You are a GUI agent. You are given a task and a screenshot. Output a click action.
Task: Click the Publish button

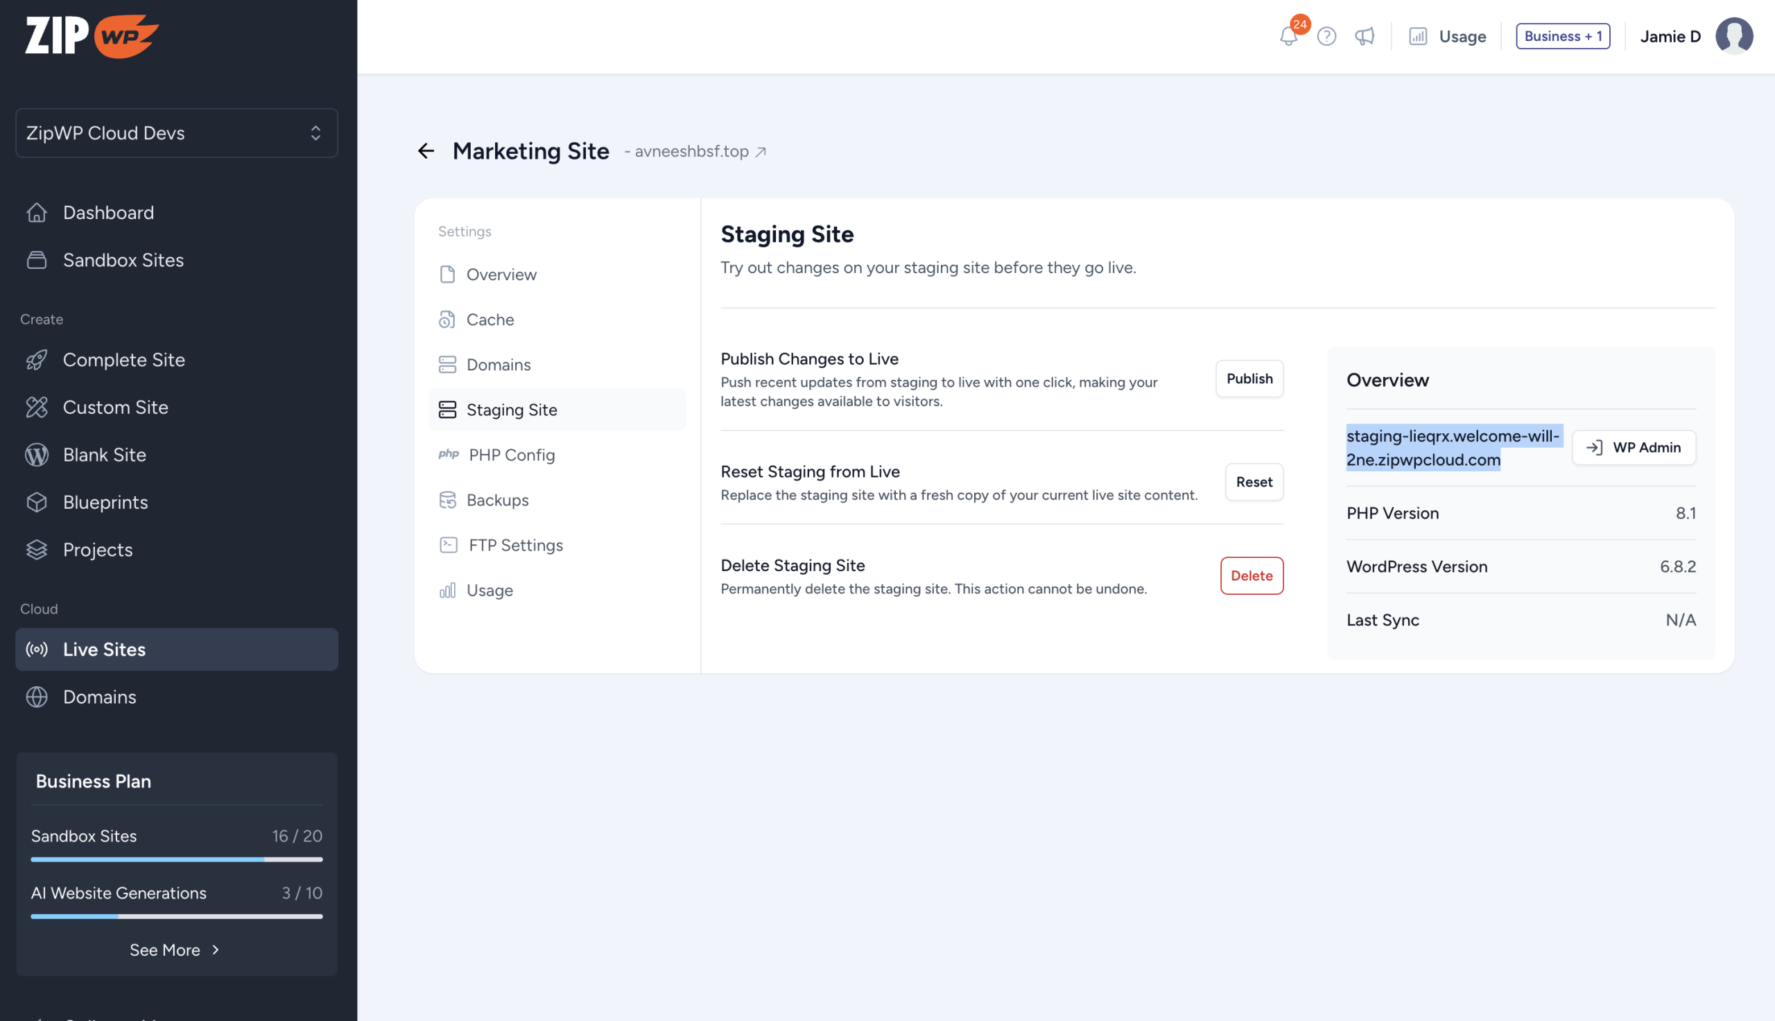[1249, 378]
